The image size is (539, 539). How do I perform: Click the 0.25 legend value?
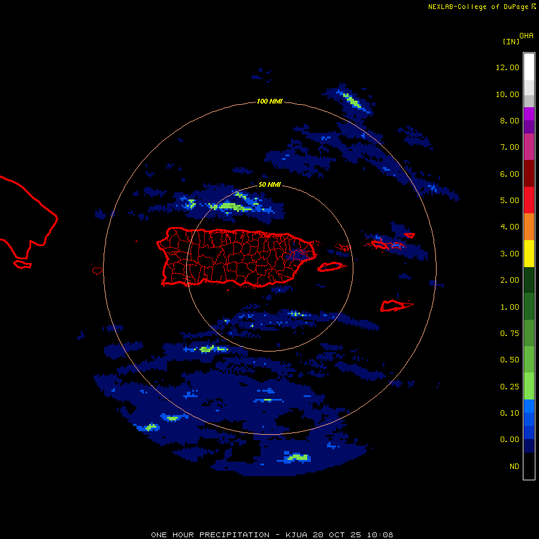[510, 387]
